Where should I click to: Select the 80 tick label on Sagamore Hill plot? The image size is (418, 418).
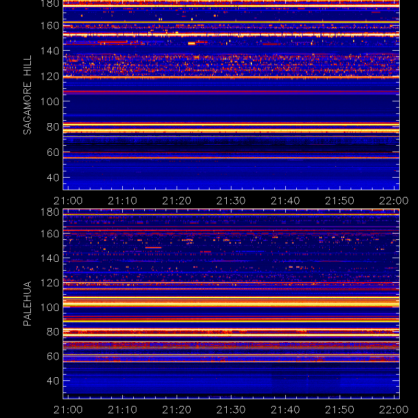coord(53,126)
